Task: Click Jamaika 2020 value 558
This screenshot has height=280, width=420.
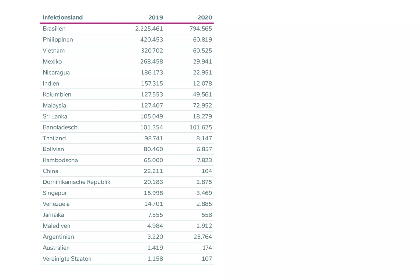Action: (x=207, y=215)
